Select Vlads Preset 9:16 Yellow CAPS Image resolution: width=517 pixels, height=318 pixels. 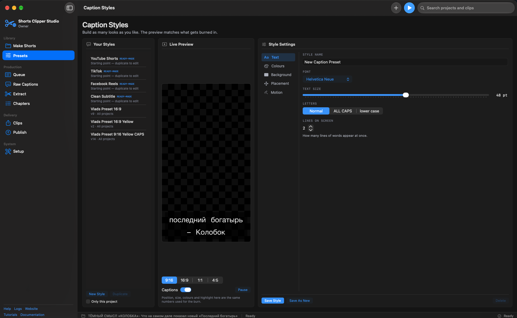[118, 136]
